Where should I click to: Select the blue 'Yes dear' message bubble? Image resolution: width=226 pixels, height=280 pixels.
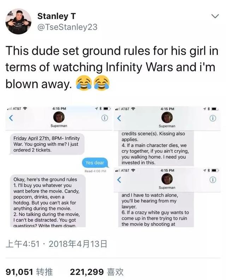pyautogui.click(x=95, y=163)
